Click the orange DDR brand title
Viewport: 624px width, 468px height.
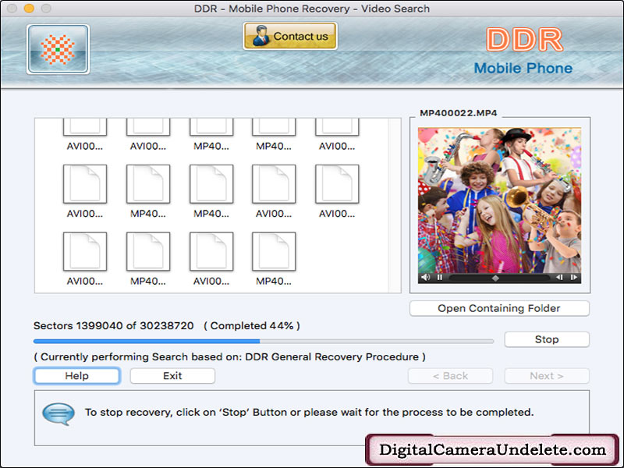click(524, 40)
